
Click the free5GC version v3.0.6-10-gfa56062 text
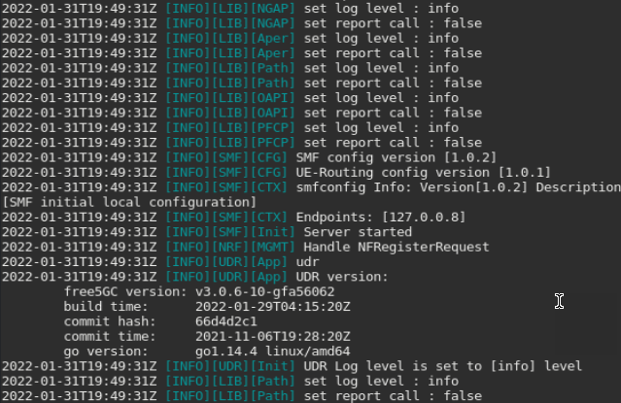pyautogui.click(x=199, y=291)
